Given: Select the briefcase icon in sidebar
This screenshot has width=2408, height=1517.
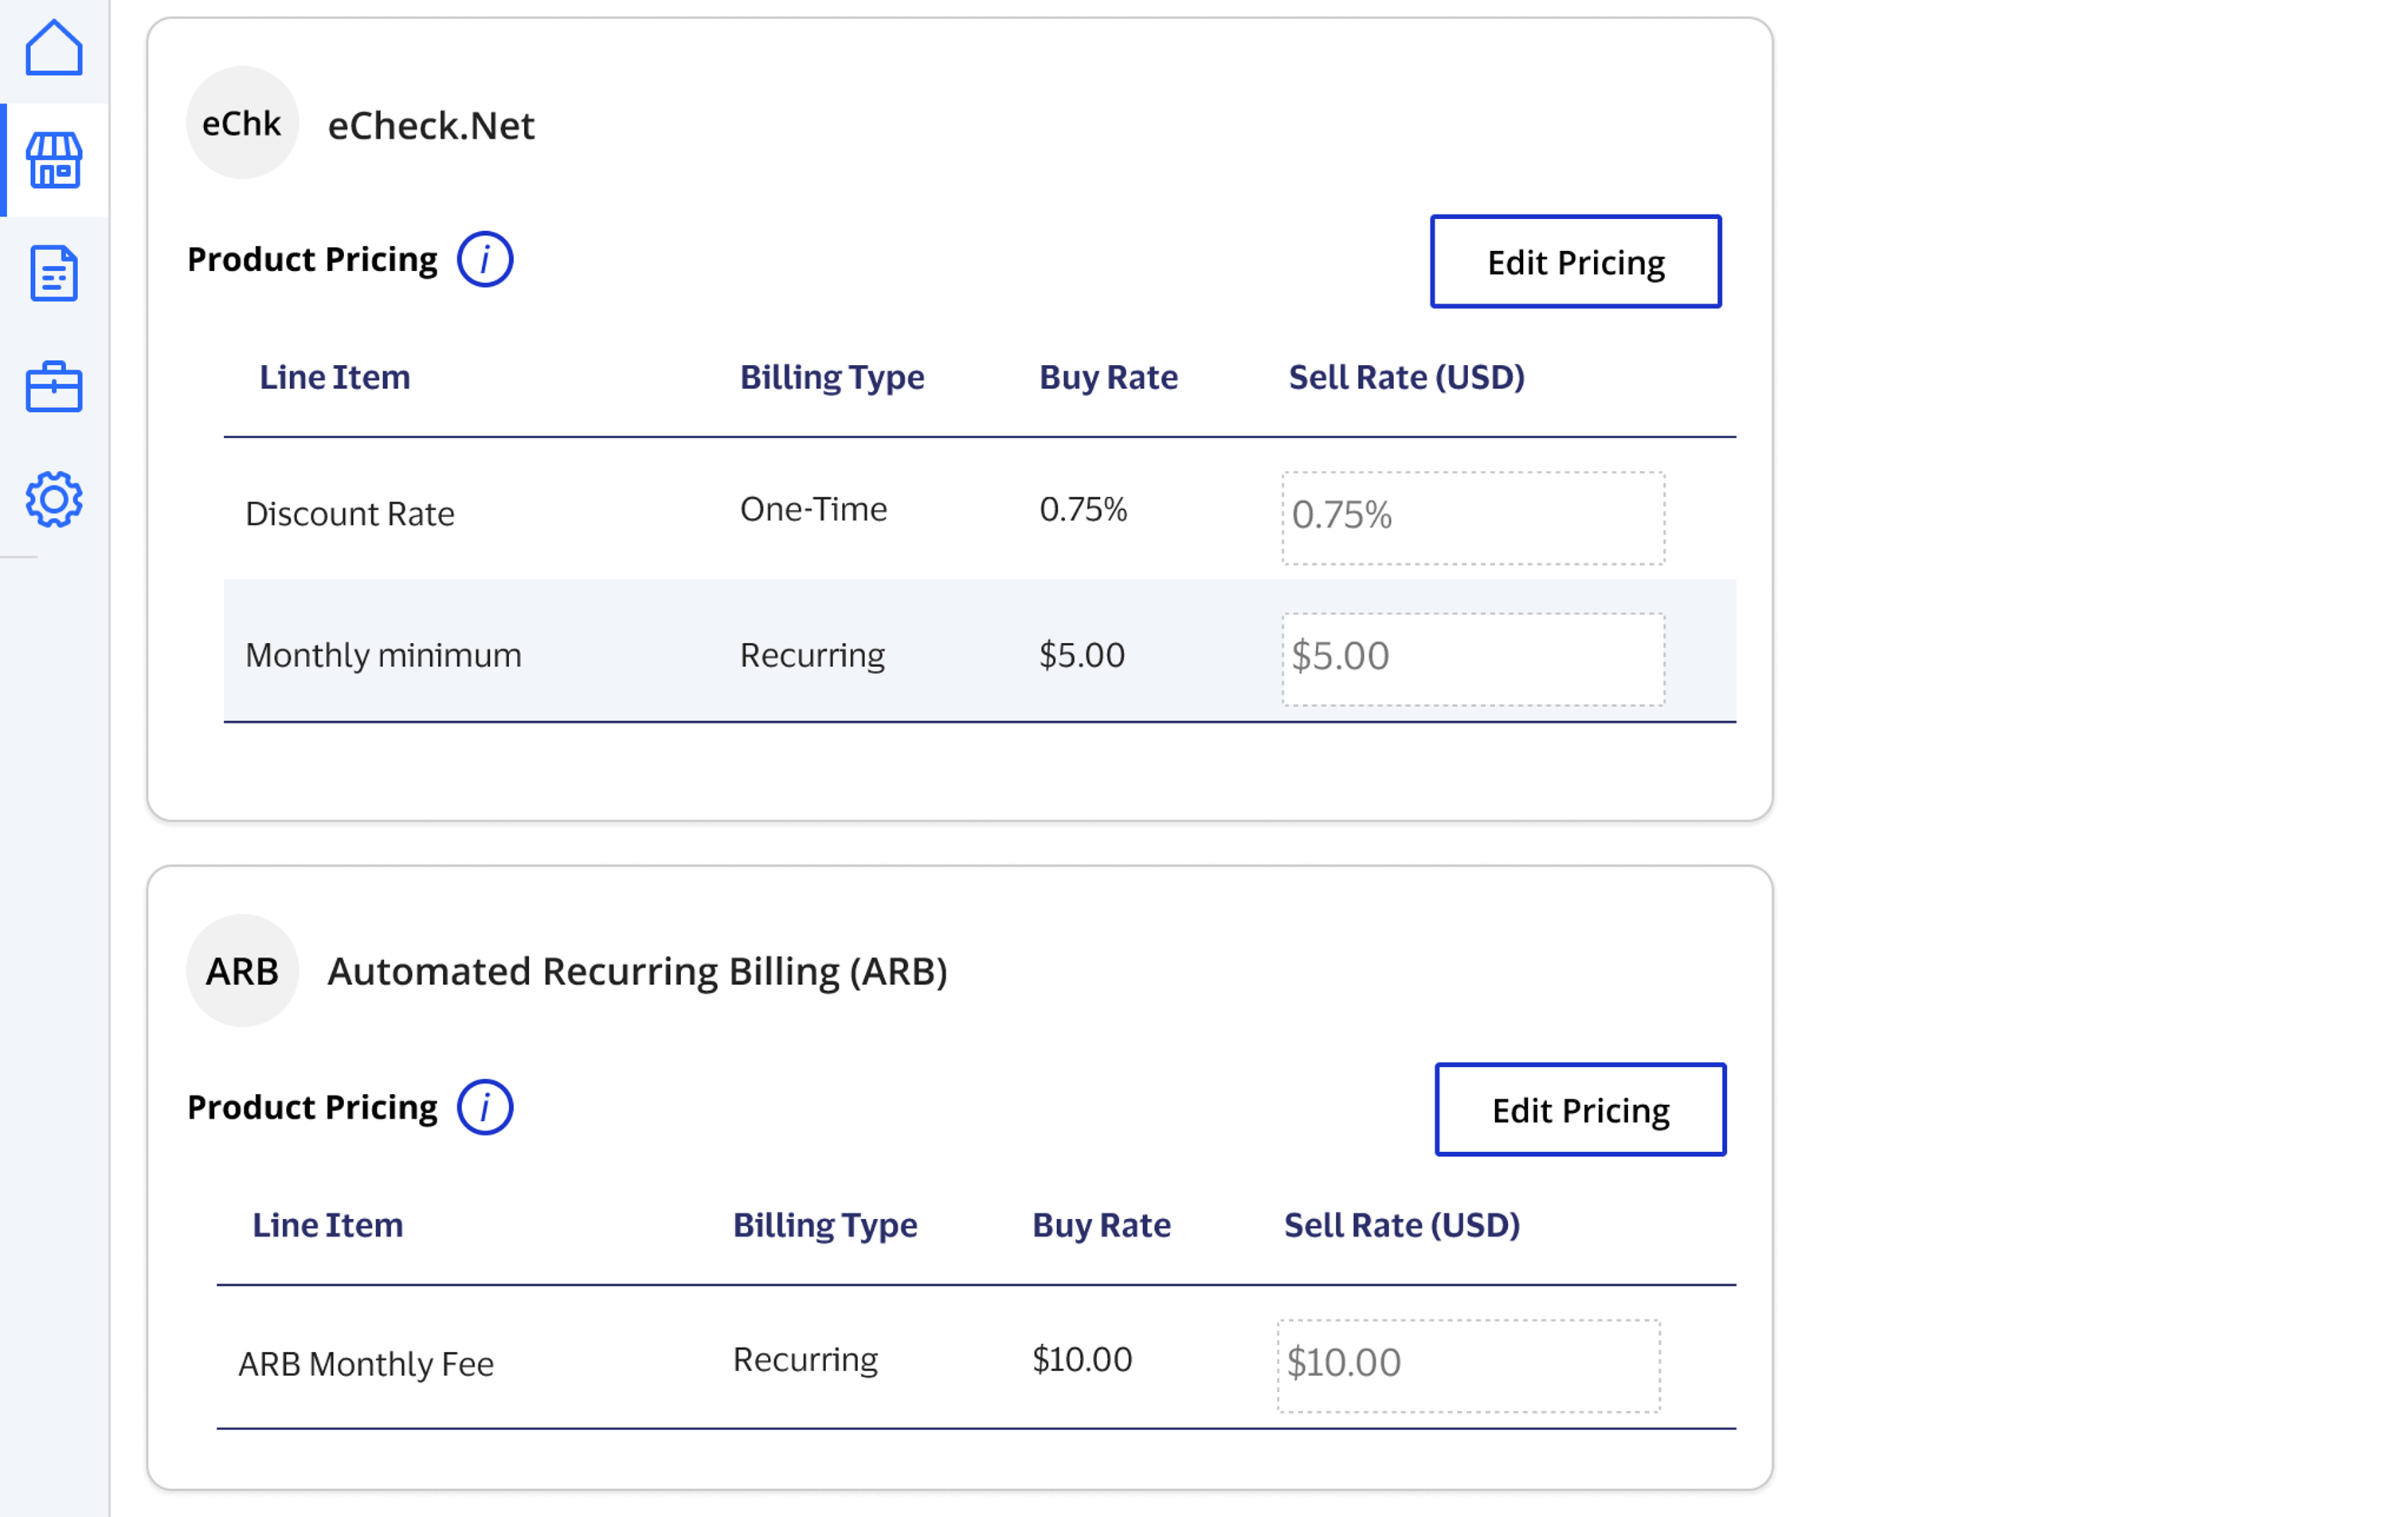Looking at the screenshot, I should click(x=54, y=387).
